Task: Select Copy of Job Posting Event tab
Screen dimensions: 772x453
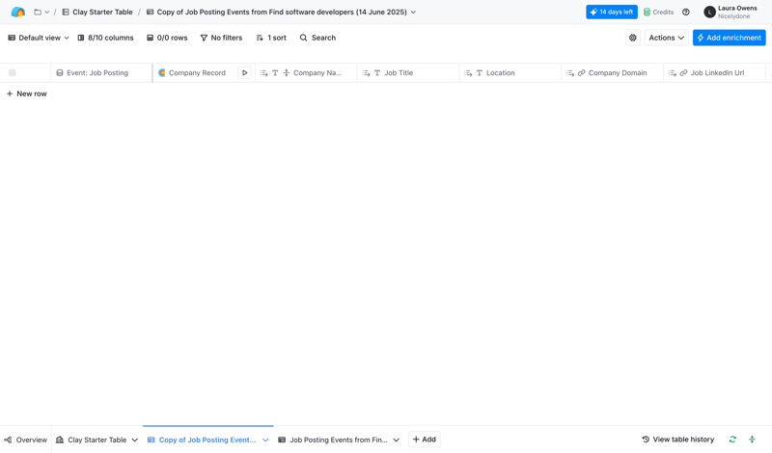Action: [x=202, y=440]
